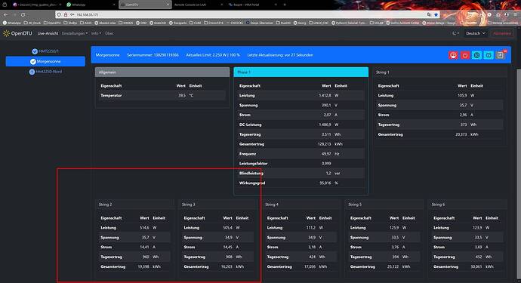This screenshot has height=283, width=521.
Task: Click Phase 1 Frequenz value 49,97
Action: (326, 154)
